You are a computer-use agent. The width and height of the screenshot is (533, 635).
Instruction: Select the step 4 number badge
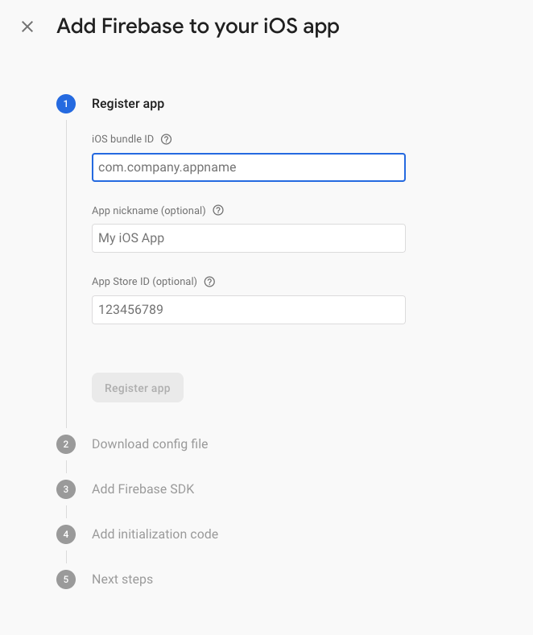[x=66, y=534]
